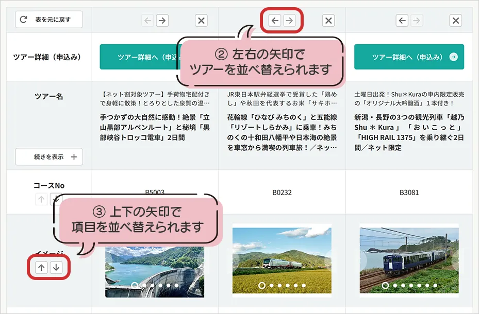The image size is (479, 314).
Task: Expand the tour name with 続きを表示
Action: [x=48, y=157]
